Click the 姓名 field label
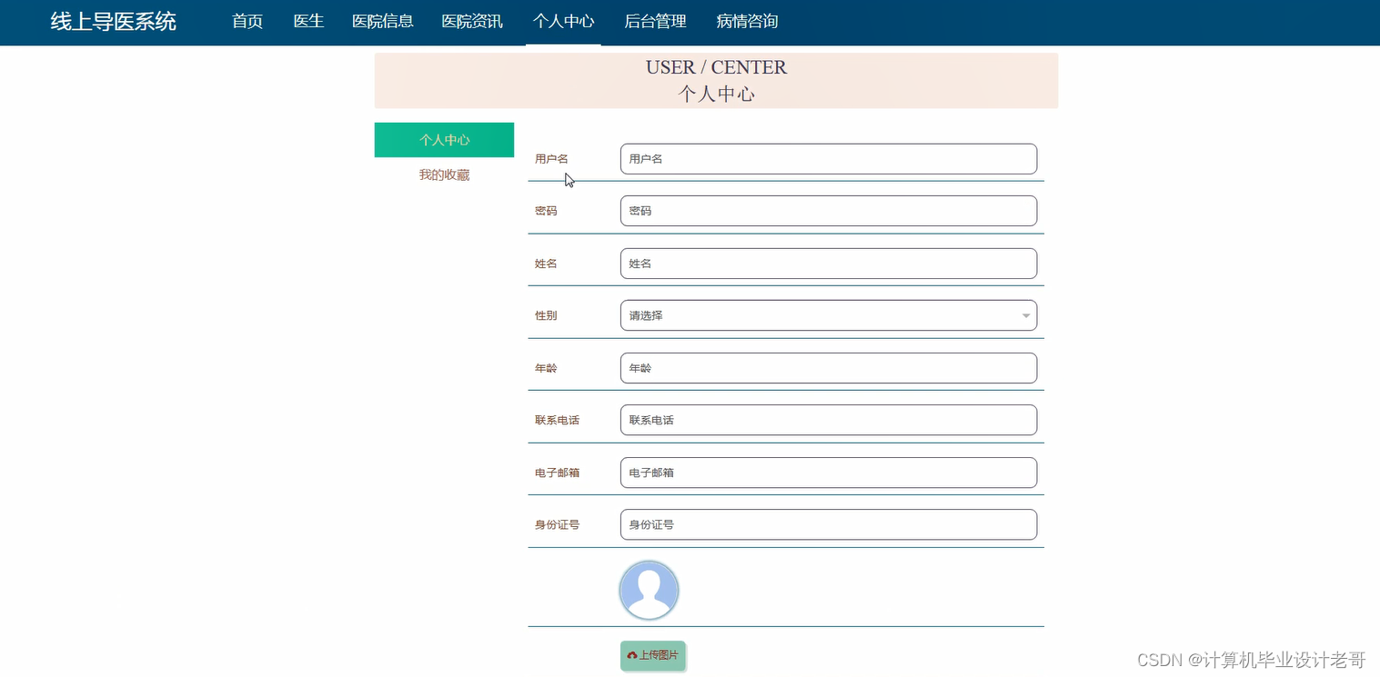The height and width of the screenshot is (677, 1380). pos(546,264)
